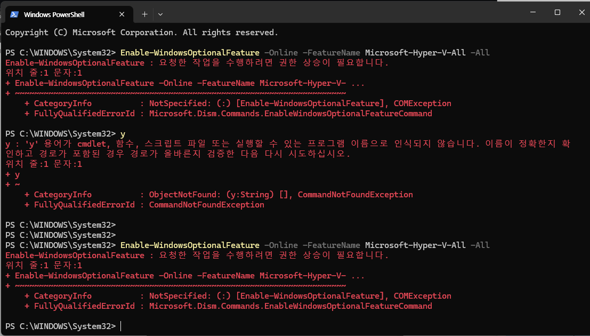Click the first Enable-WindowsOptionalFeature command line
The width and height of the screenshot is (590, 336).
pyautogui.click(x=247, y=52)
